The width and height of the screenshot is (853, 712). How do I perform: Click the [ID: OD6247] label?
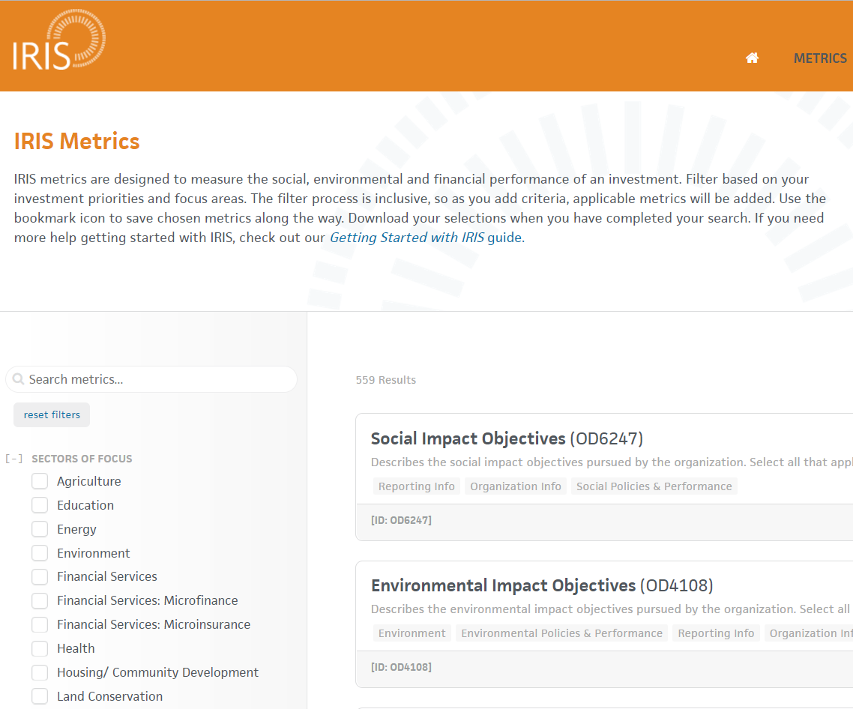(402, 521)
